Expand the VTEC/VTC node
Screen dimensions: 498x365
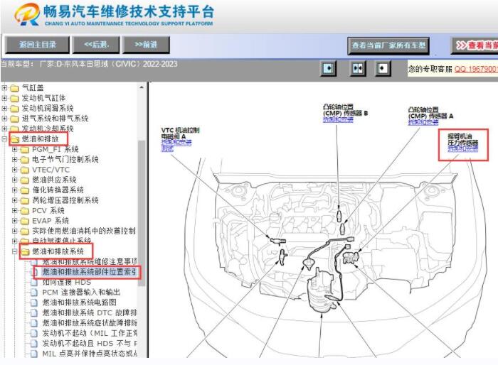click(x=15, y=170)
